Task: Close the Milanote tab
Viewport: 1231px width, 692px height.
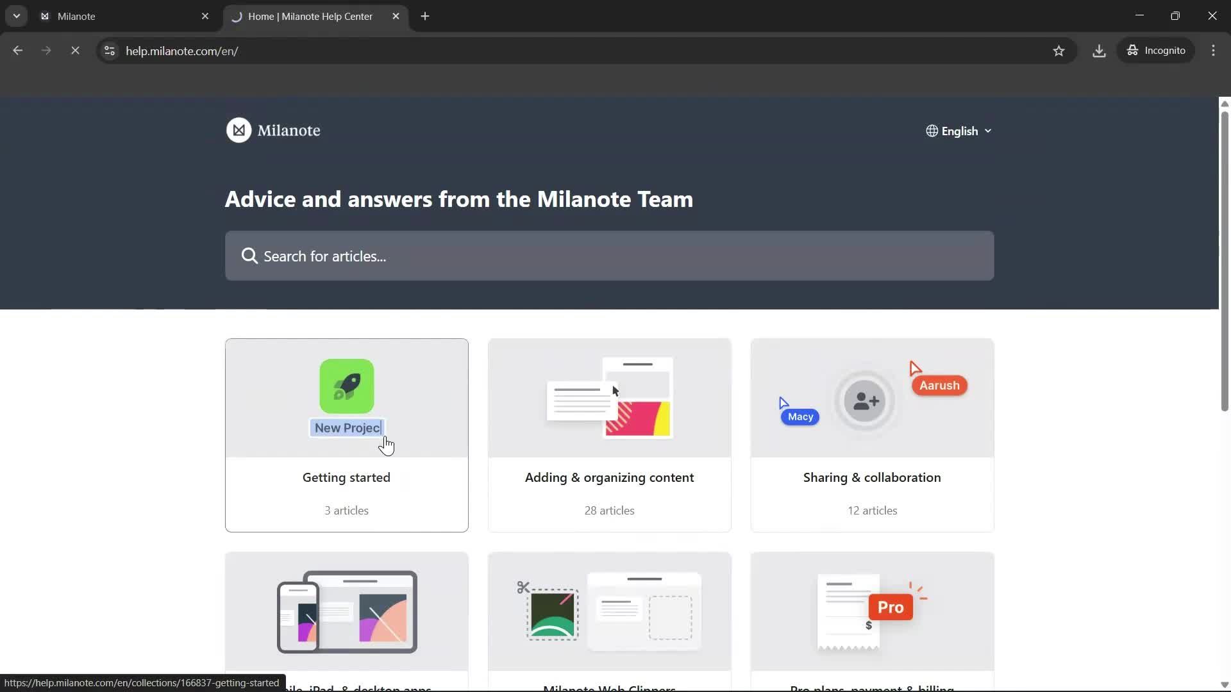Action: (205, 16)
